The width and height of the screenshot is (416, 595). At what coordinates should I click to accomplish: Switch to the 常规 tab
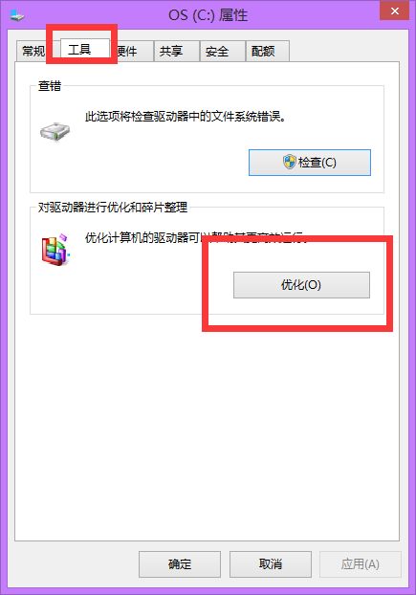(33, 51)
